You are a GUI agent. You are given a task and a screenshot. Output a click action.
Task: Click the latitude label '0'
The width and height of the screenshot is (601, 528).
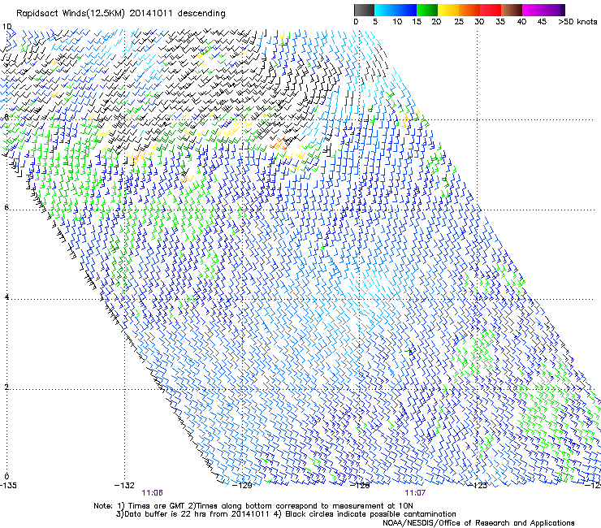tap(6, 477)
